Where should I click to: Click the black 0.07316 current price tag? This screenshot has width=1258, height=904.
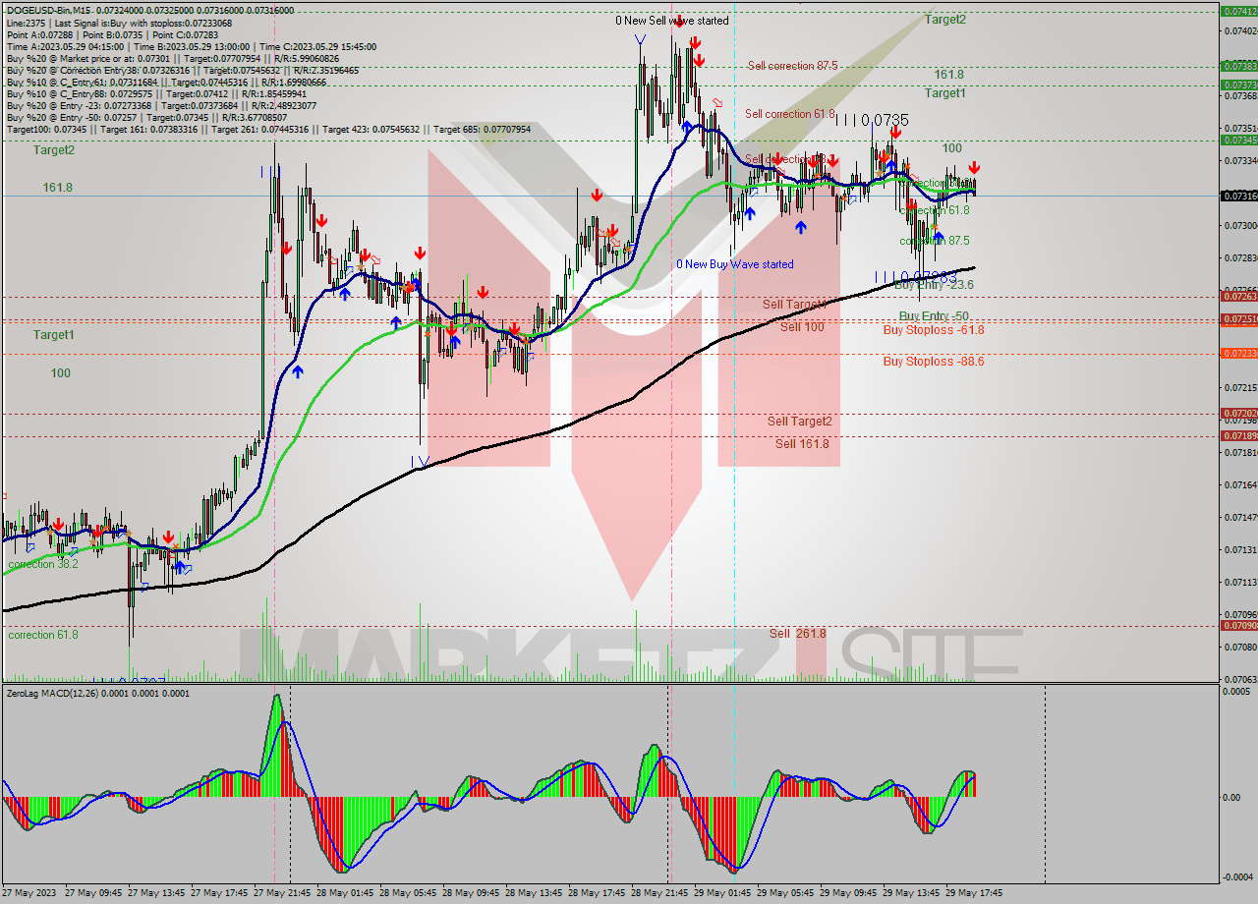[1238, 197]
